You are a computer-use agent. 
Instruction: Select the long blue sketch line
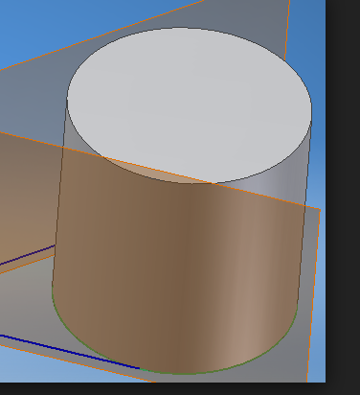(69, 352)
